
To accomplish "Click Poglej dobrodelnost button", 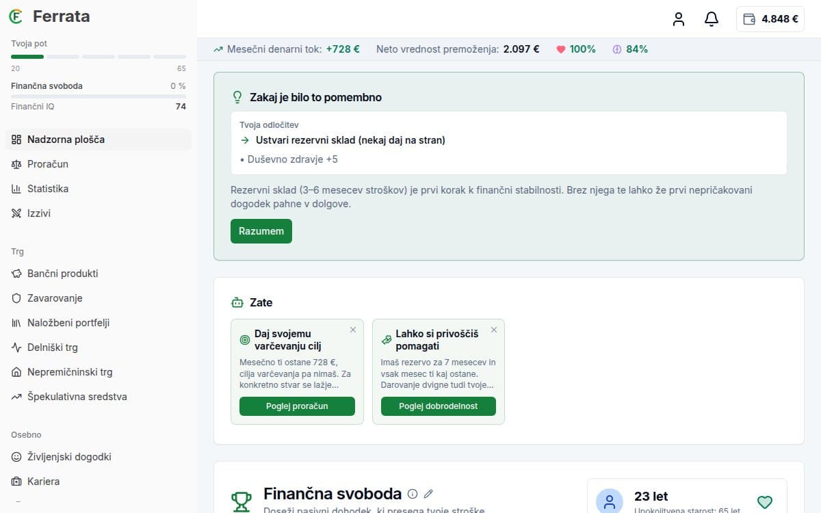I will pos(438,406).
